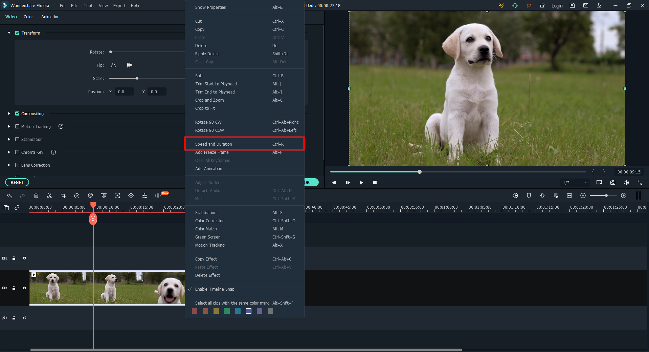Collapse the Transform section arrow

click(9, 33)
